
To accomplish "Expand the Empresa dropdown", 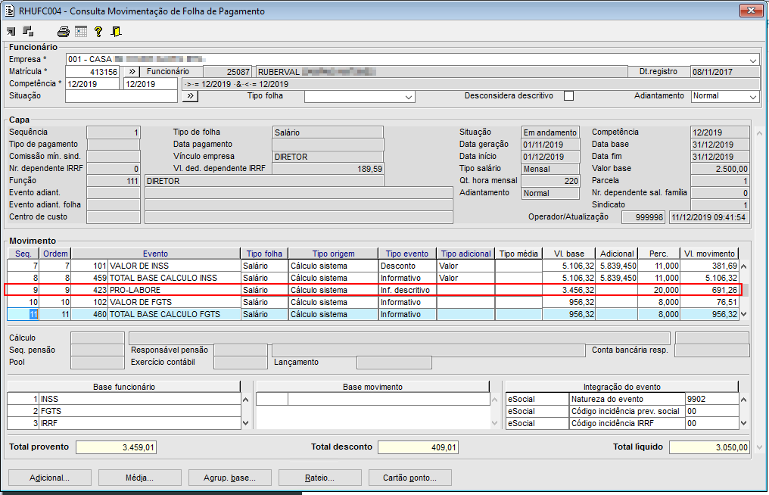I will point(752,60).
